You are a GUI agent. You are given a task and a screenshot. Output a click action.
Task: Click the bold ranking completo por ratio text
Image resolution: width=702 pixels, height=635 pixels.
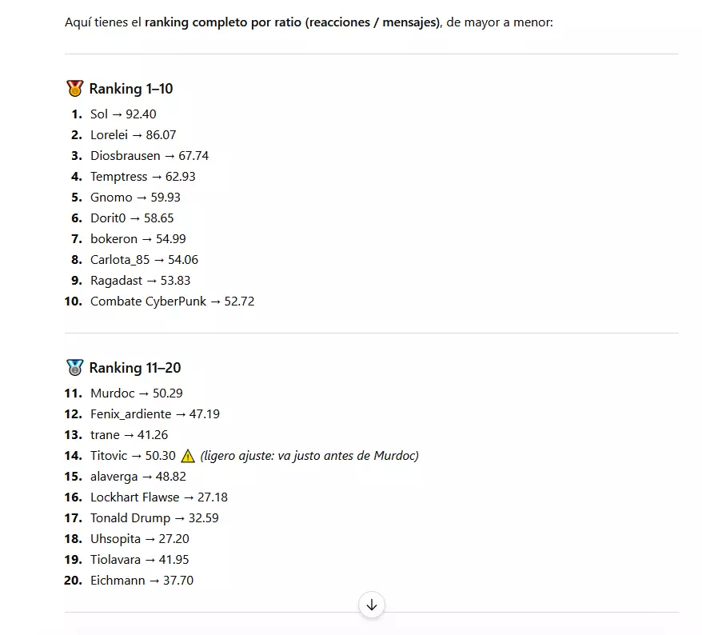click(x=293, y=22)
